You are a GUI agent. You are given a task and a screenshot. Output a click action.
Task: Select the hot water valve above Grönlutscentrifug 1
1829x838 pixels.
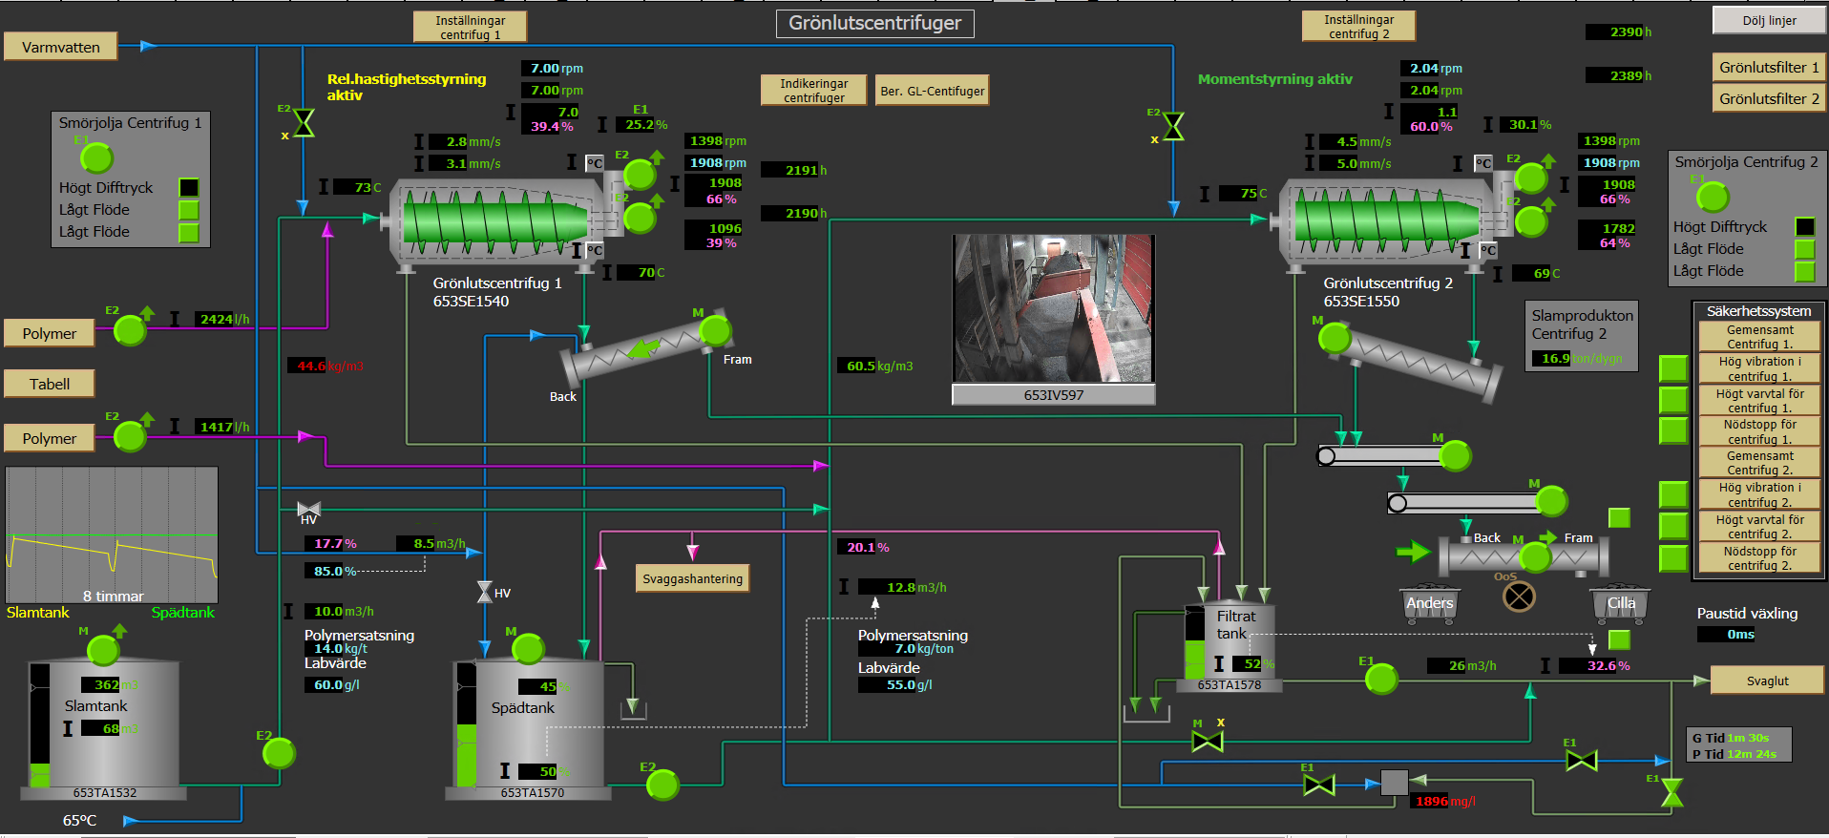point(304,123)
